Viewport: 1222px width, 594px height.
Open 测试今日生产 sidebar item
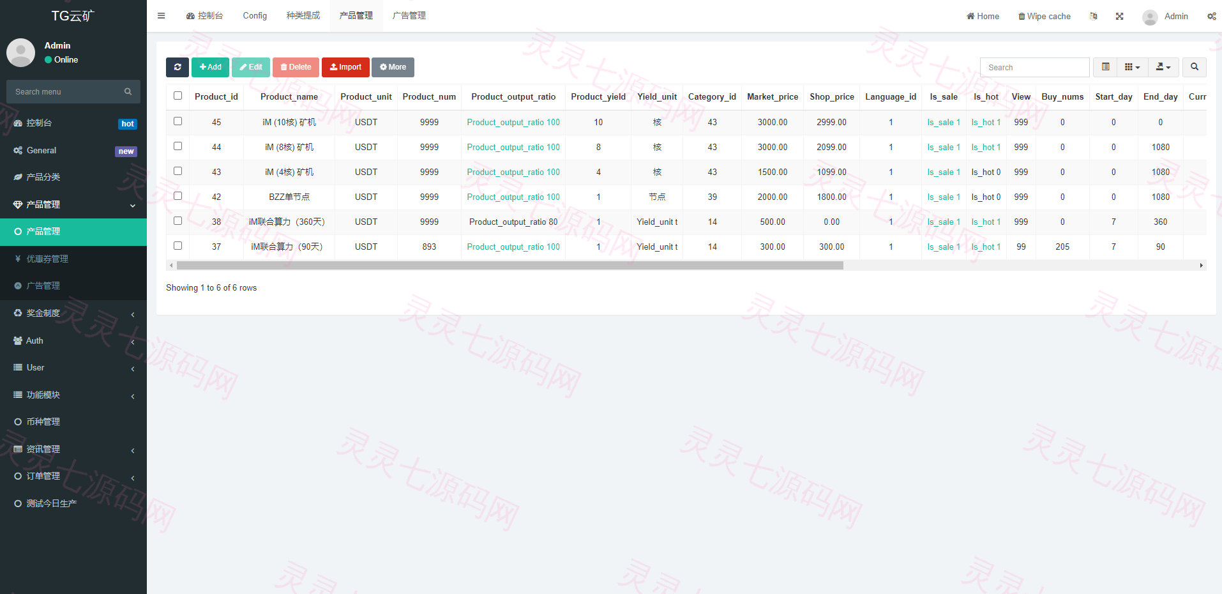[51, 504]
